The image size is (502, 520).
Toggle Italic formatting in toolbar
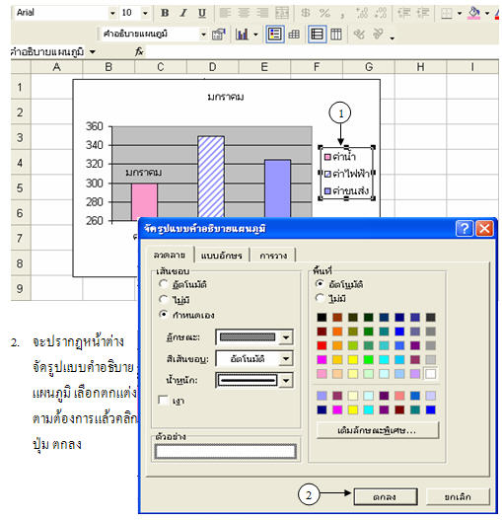click(x=183, y=13)
